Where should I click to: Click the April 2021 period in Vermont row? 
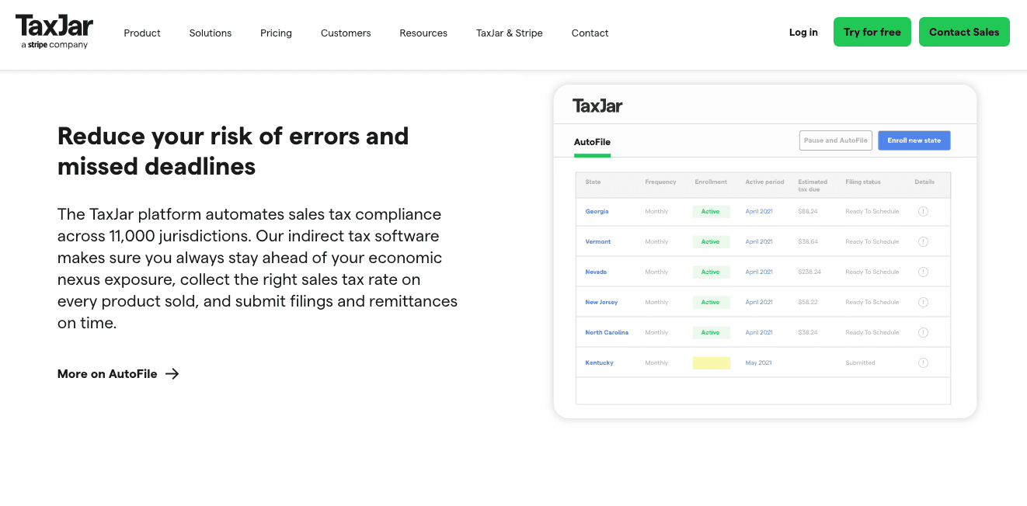tap(759, 241)
